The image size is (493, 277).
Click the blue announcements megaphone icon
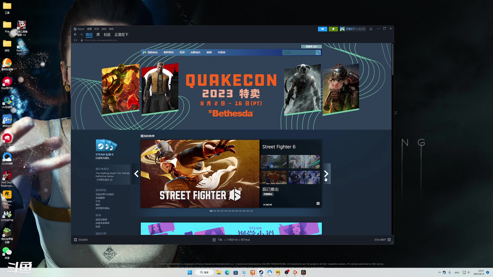pyautogui.click(x=323, y=29)
